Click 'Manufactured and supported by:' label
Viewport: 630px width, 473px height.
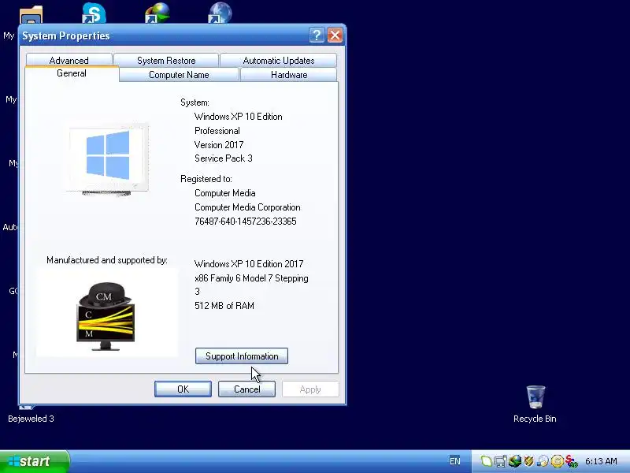[107, 260]
